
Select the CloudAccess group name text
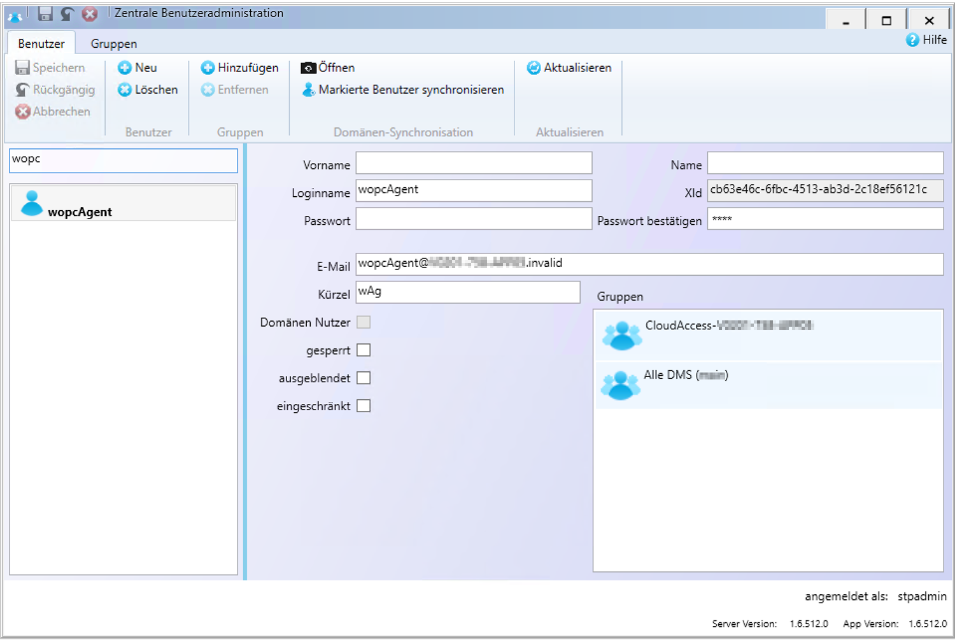[x=730, y=325]
